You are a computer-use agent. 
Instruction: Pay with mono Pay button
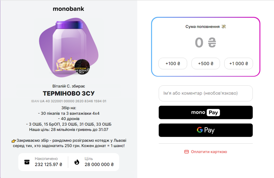[205, 112]
